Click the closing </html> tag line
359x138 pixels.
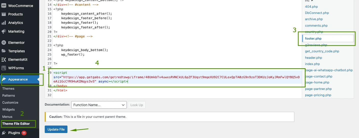(60, 90)
